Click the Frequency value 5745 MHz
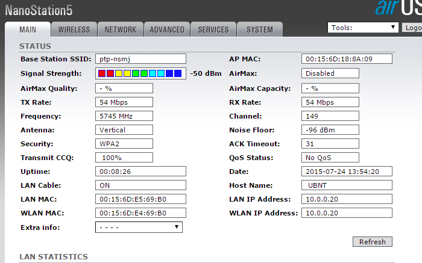 tap(124, 116)
